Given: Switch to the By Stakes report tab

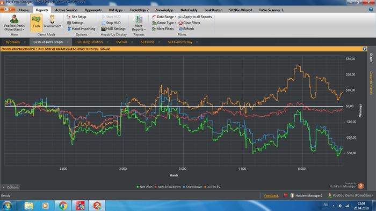Looking at the screenshot, I should click(x=13, y=42).
